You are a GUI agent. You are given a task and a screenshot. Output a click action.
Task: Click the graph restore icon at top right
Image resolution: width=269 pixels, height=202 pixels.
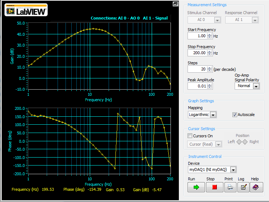pyautogui.click(x=175, y=4)
